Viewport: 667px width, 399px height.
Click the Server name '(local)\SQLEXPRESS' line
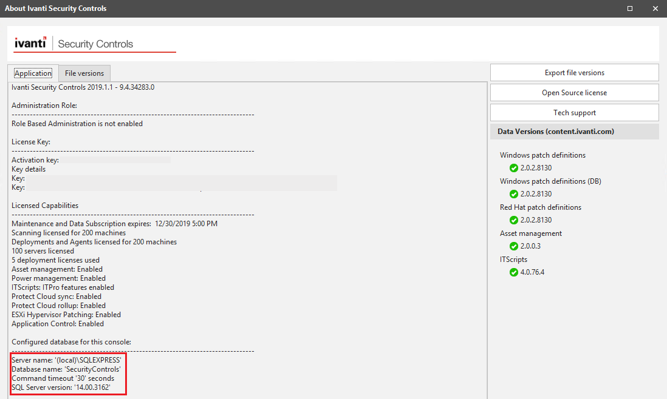click(x=67, y=360)
